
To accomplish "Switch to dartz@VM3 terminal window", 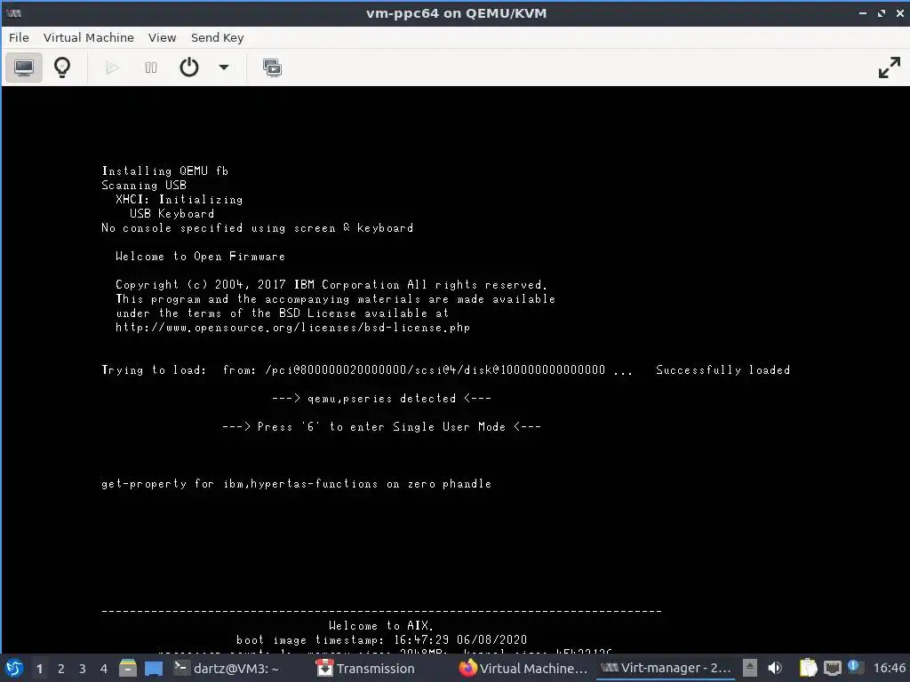I will 227,669.
